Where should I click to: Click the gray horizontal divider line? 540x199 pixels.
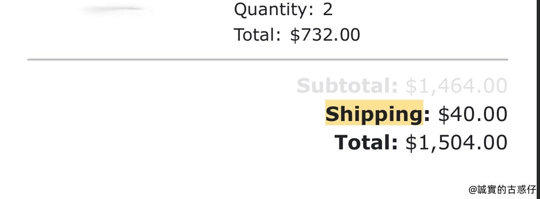[x=267, y=60]
